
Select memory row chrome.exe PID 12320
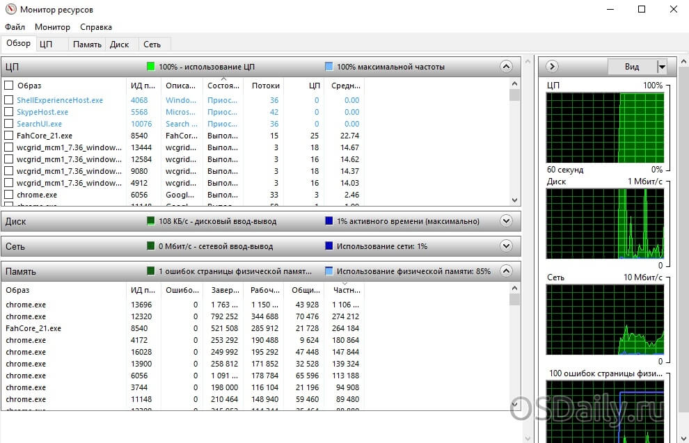(x=184, y=316)
